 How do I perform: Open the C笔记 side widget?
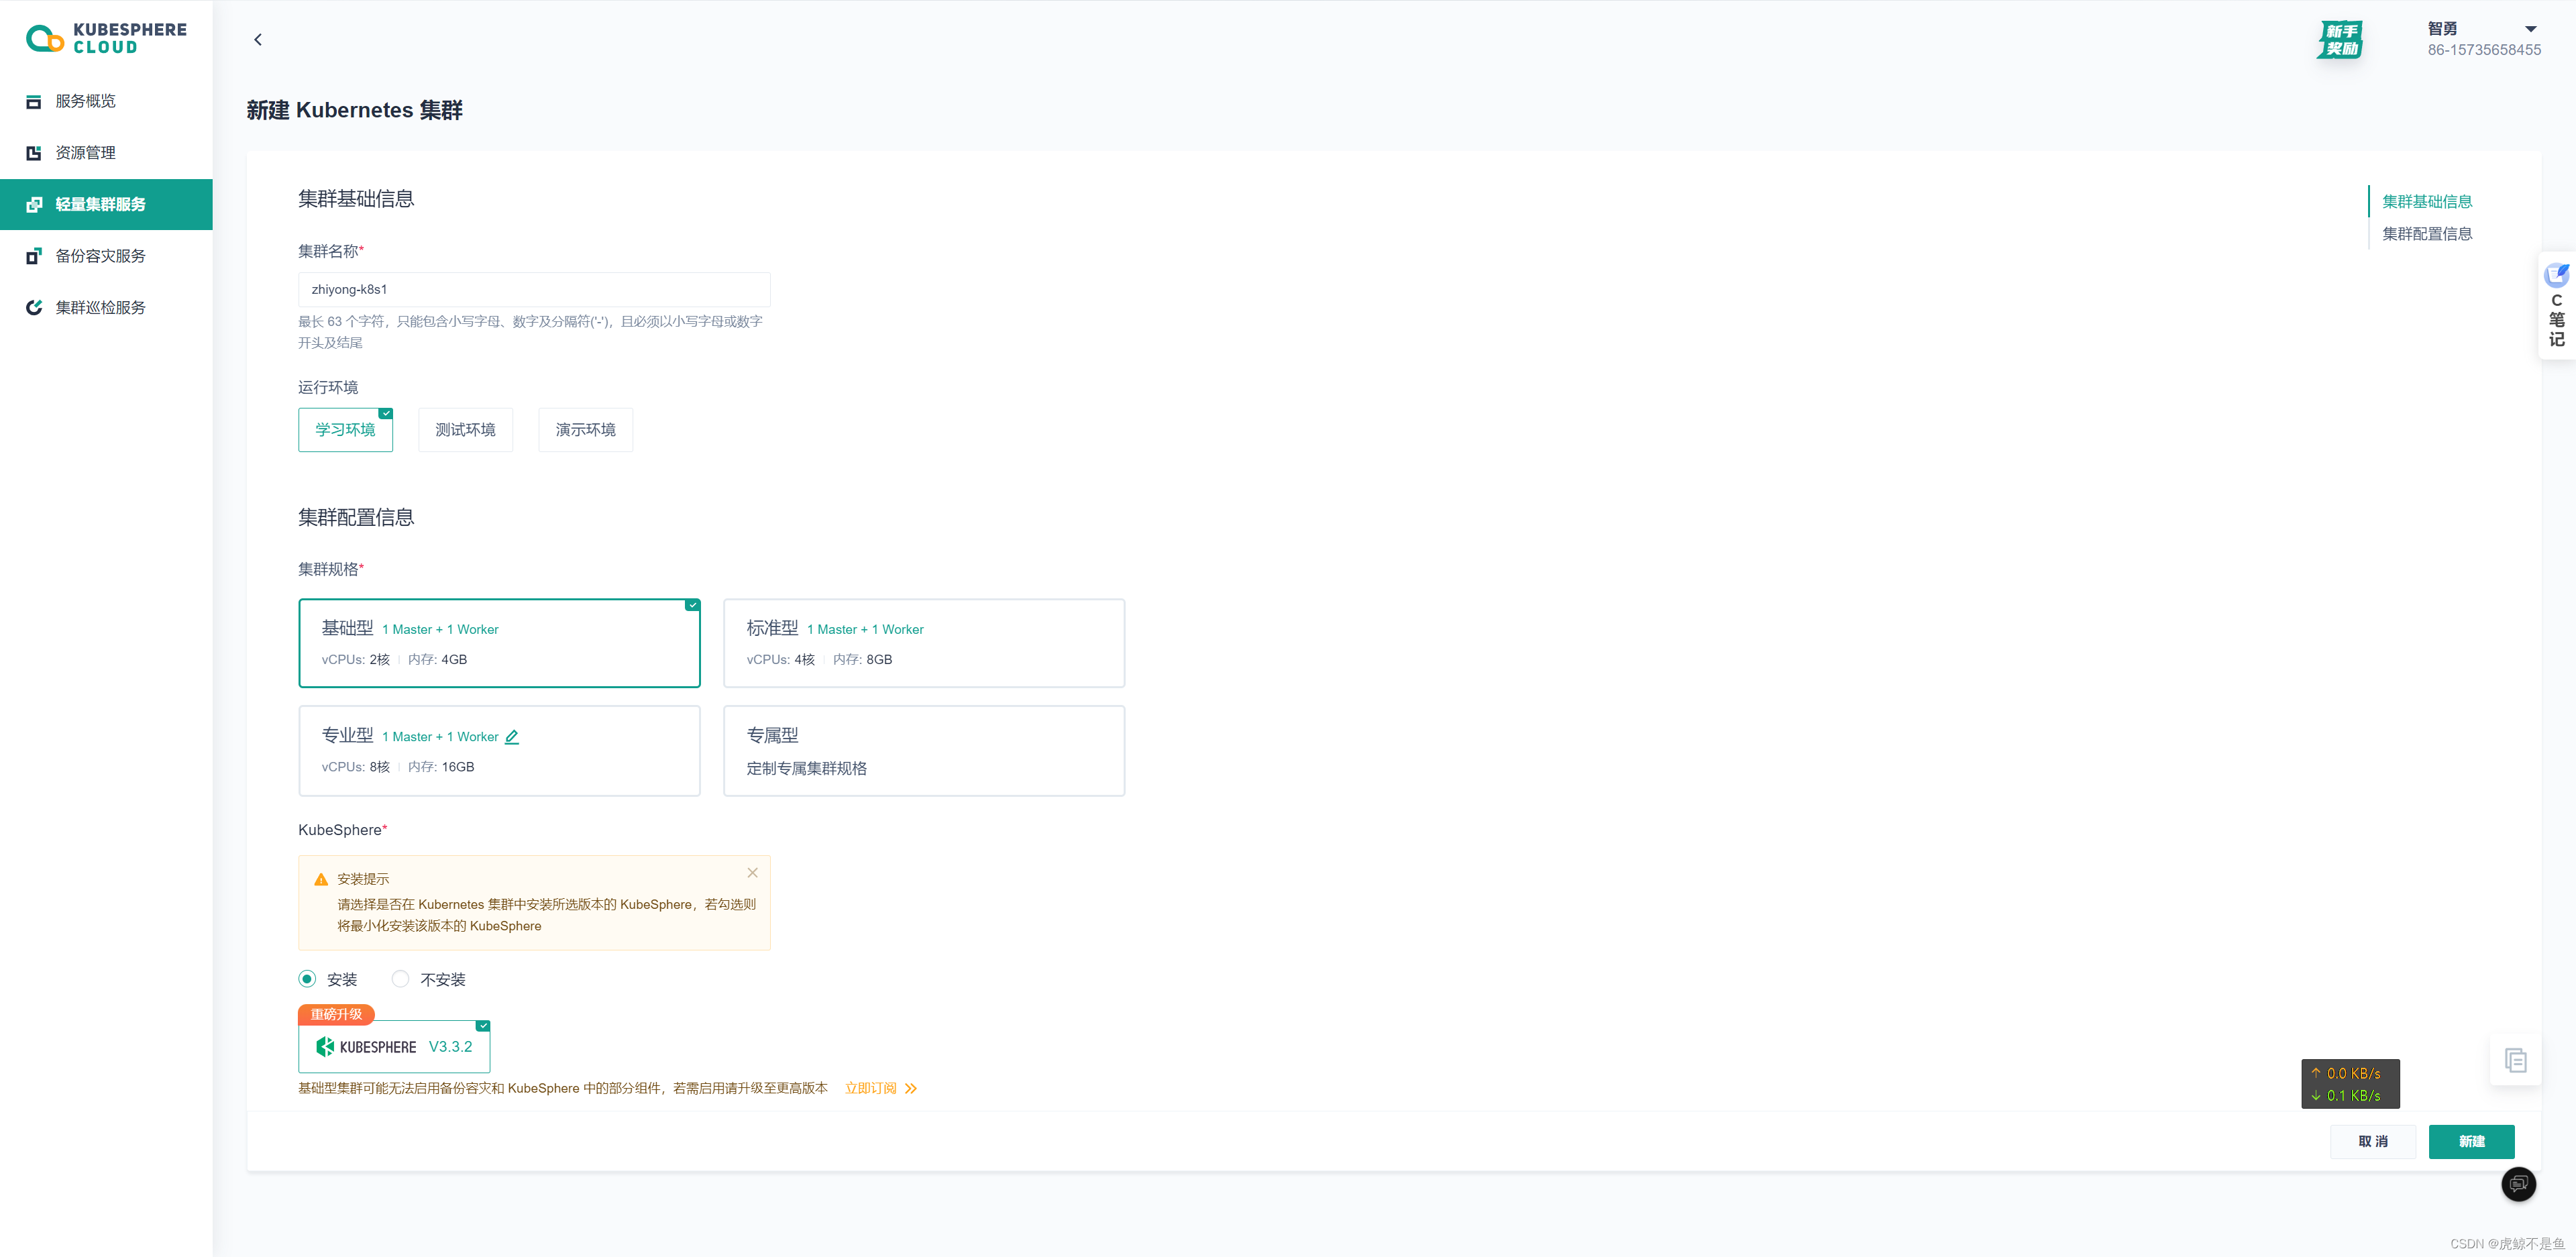tap(2556, 305)
